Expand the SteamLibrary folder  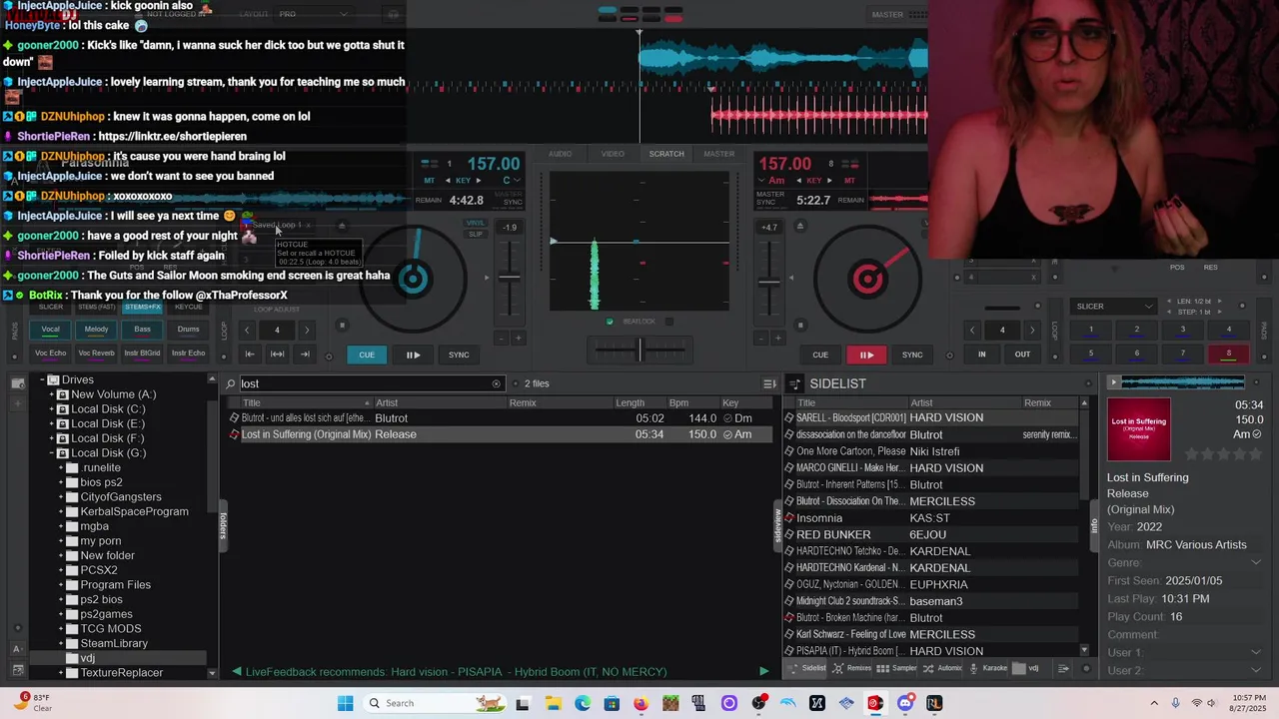tap(61, 643)
